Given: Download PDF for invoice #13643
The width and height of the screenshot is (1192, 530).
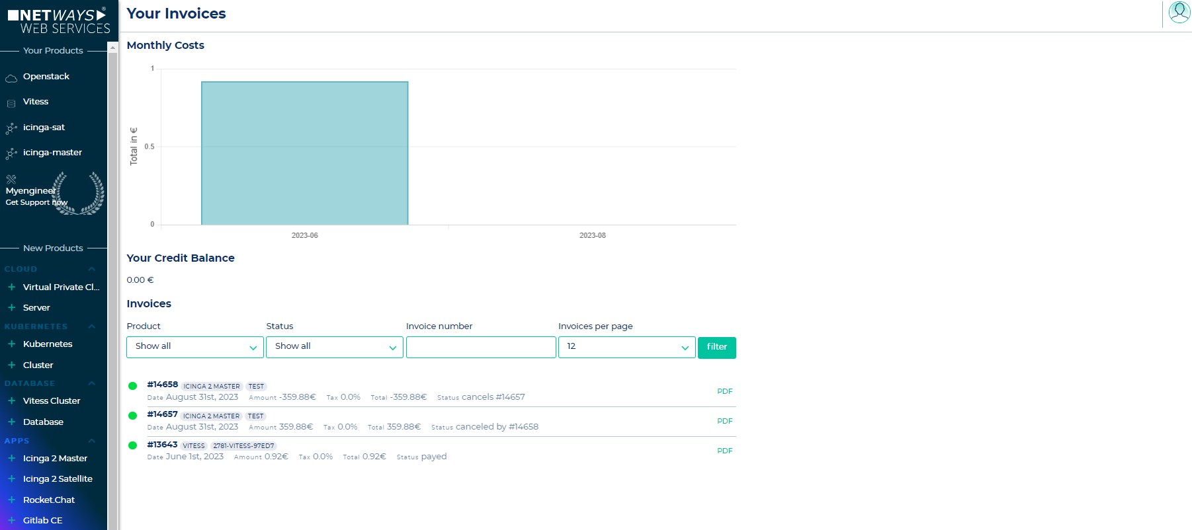Looking at the screenshot, I should tap(725, 451).
